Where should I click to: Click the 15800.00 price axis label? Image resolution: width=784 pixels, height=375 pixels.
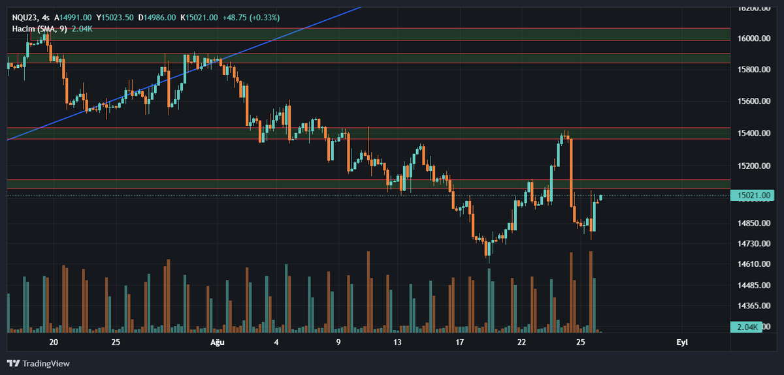(755, 70)
